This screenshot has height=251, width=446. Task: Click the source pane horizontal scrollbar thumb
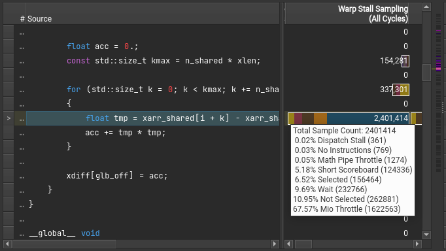[x=64, y=244]
